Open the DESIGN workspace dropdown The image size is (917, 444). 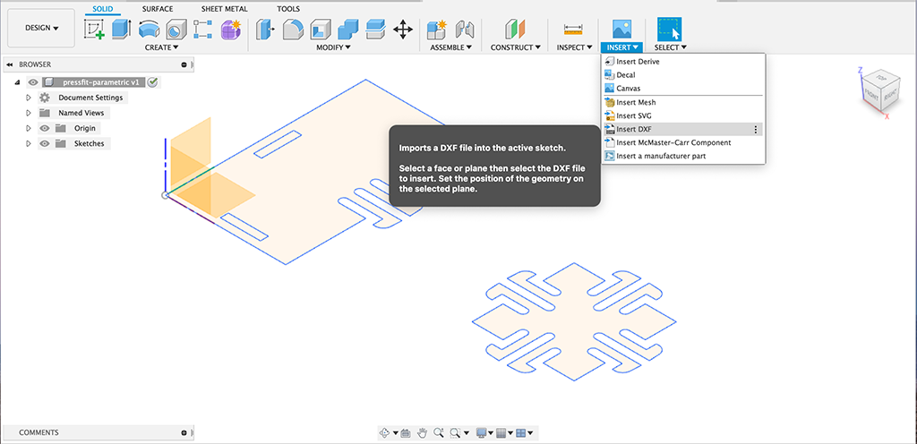coord(41,28)
